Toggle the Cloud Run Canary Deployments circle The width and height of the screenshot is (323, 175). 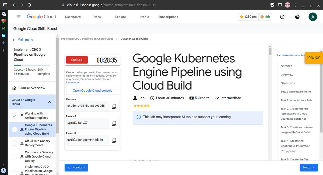pos(15,143)
